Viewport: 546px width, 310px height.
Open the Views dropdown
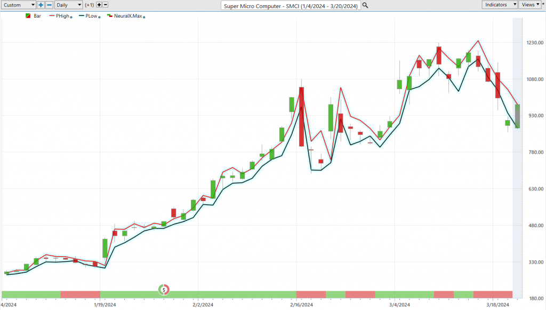coord(531,4)
